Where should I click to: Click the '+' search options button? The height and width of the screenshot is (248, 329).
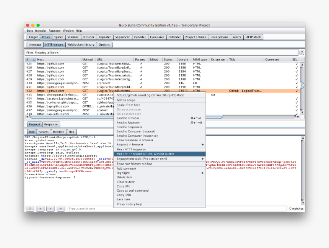50,209
